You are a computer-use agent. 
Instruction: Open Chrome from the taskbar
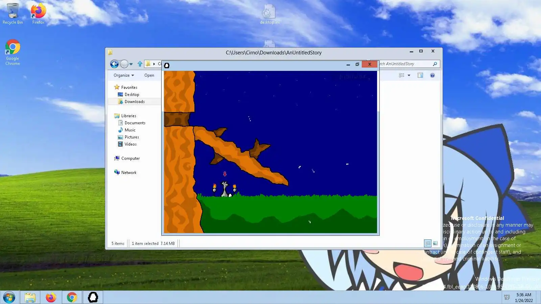point(72,298)
